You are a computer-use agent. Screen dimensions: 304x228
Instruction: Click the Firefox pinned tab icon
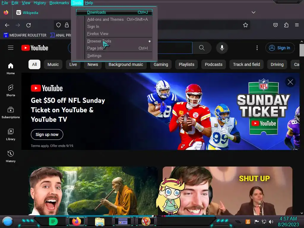tap(6, 12)
